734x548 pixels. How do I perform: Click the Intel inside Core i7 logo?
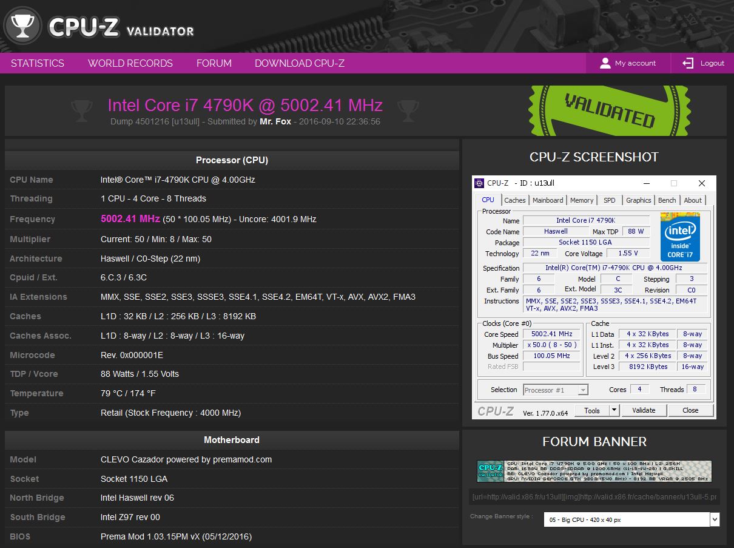click(680, 237)
